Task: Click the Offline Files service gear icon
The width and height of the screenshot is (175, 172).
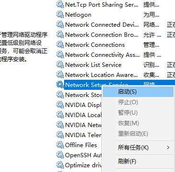Action: coord(60,145)
